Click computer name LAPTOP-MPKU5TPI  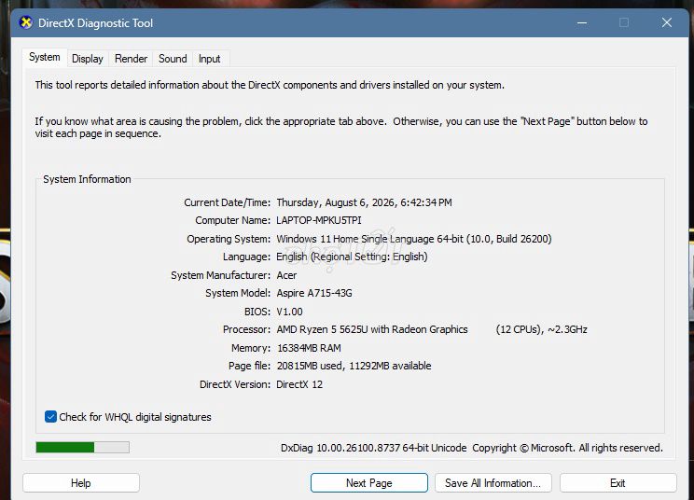coord(319,220)
